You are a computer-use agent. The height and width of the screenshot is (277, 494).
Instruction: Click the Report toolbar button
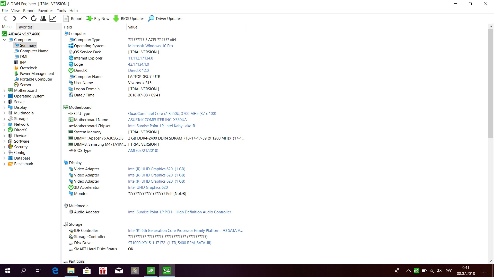tap(73, 18)
